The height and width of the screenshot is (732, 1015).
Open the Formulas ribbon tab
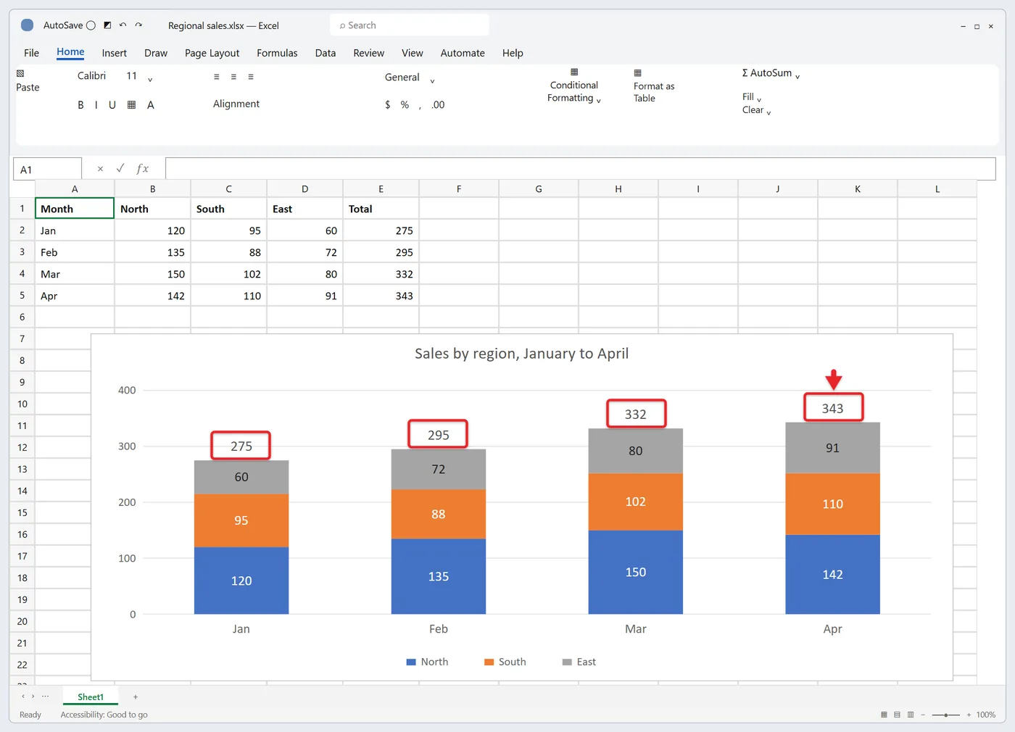(277, 53)
